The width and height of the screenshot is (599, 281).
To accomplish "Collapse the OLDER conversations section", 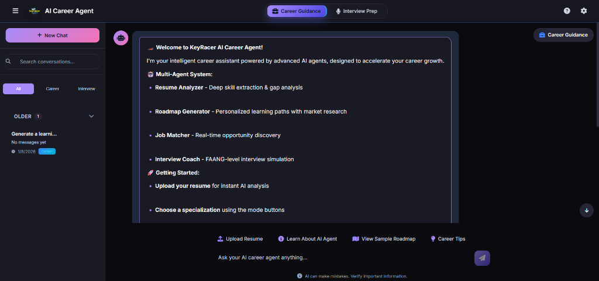I will tap(91, 116).
